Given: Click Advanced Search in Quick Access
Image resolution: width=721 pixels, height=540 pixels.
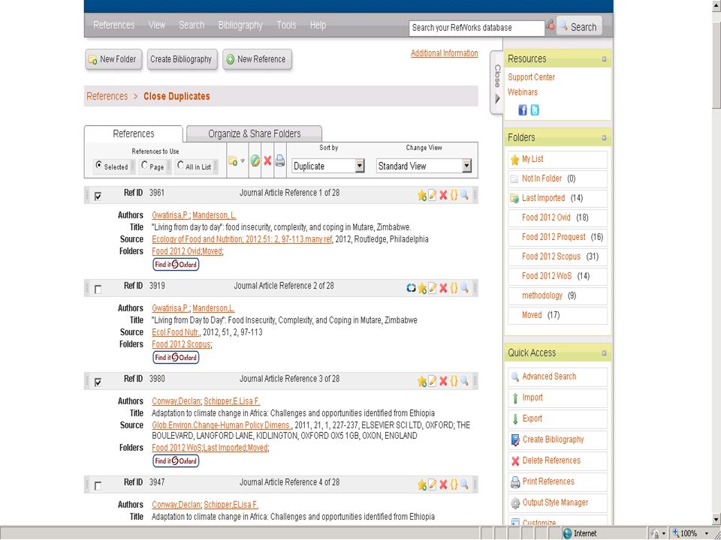Looking at the screenshot, I should coord(549,376).
